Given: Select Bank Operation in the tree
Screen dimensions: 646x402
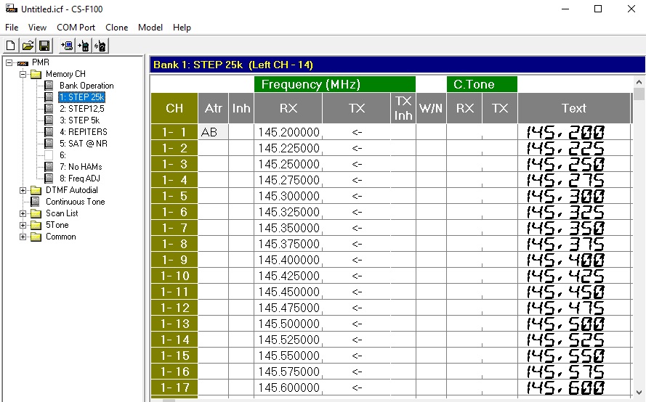Looking at the screenshot, I should point(86,86).
